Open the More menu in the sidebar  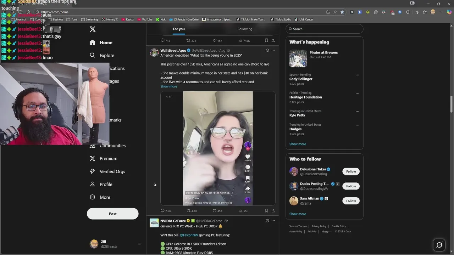(x=100, y=197)
